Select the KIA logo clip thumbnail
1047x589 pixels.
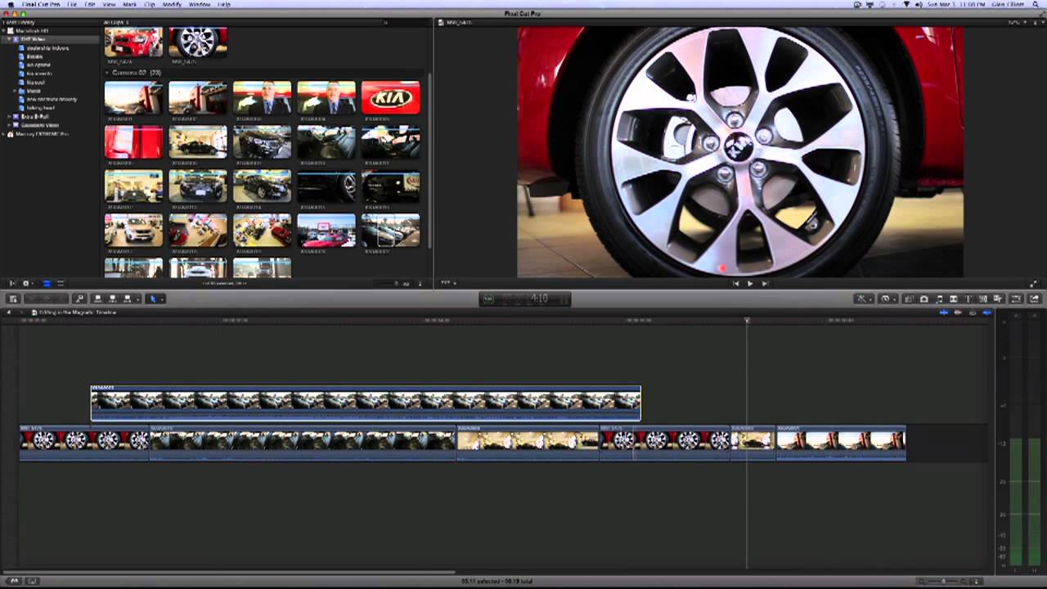pos(391,98)
